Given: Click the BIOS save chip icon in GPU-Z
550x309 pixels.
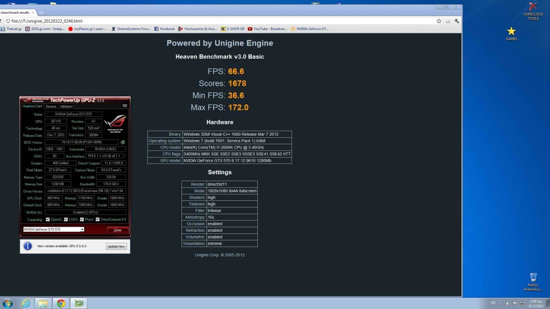Looking at the screenshot, I should pos(122,142).
